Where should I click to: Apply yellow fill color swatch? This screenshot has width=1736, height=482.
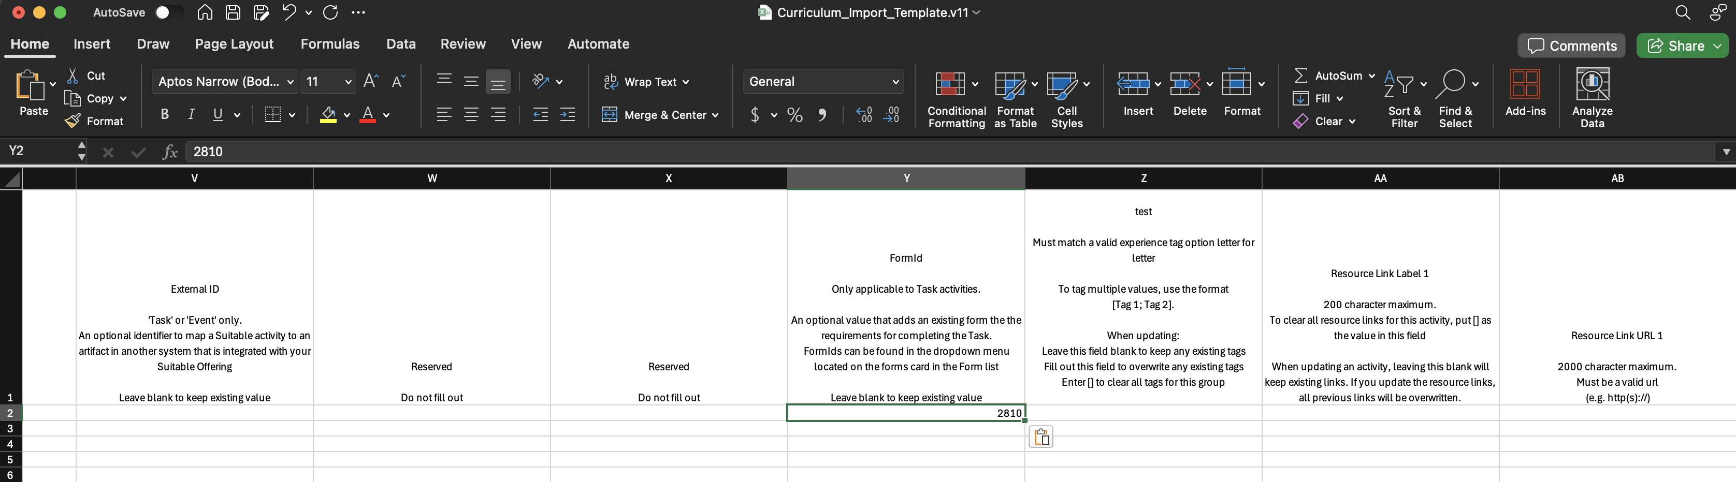(x=328, y=115)
